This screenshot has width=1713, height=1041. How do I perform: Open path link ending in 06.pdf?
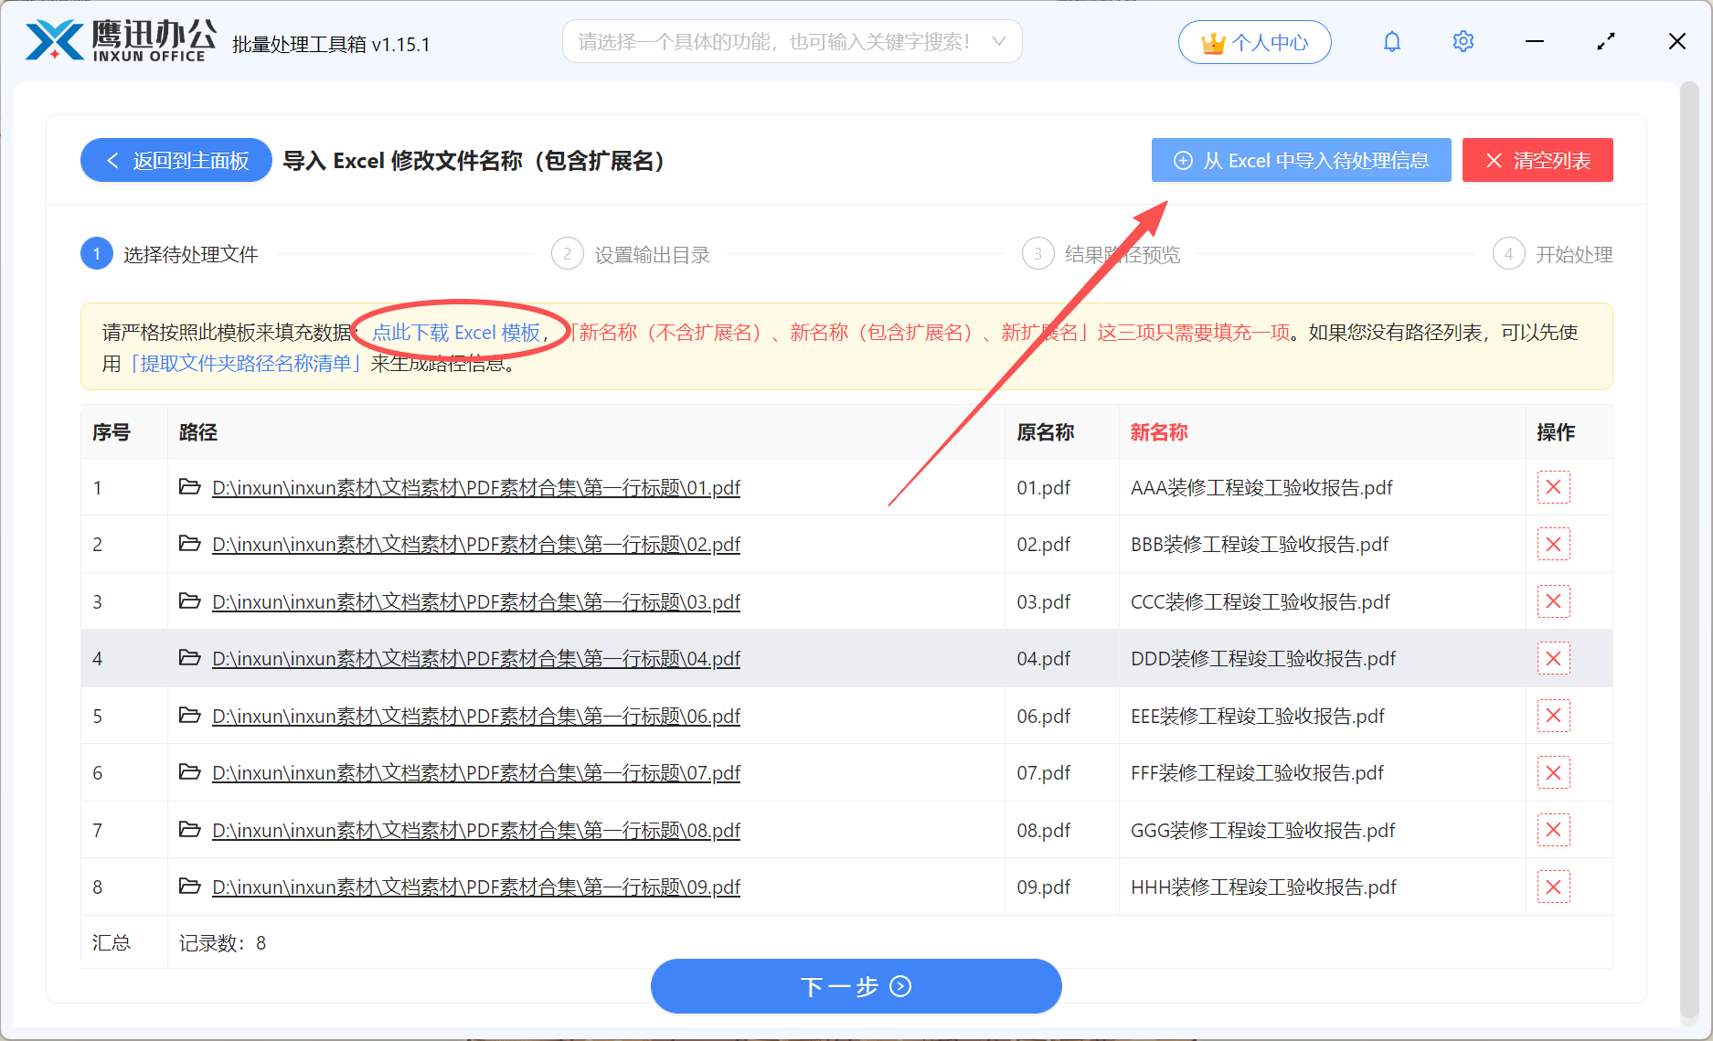[476, 716]
